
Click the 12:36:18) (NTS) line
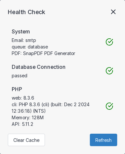(29, 111)
